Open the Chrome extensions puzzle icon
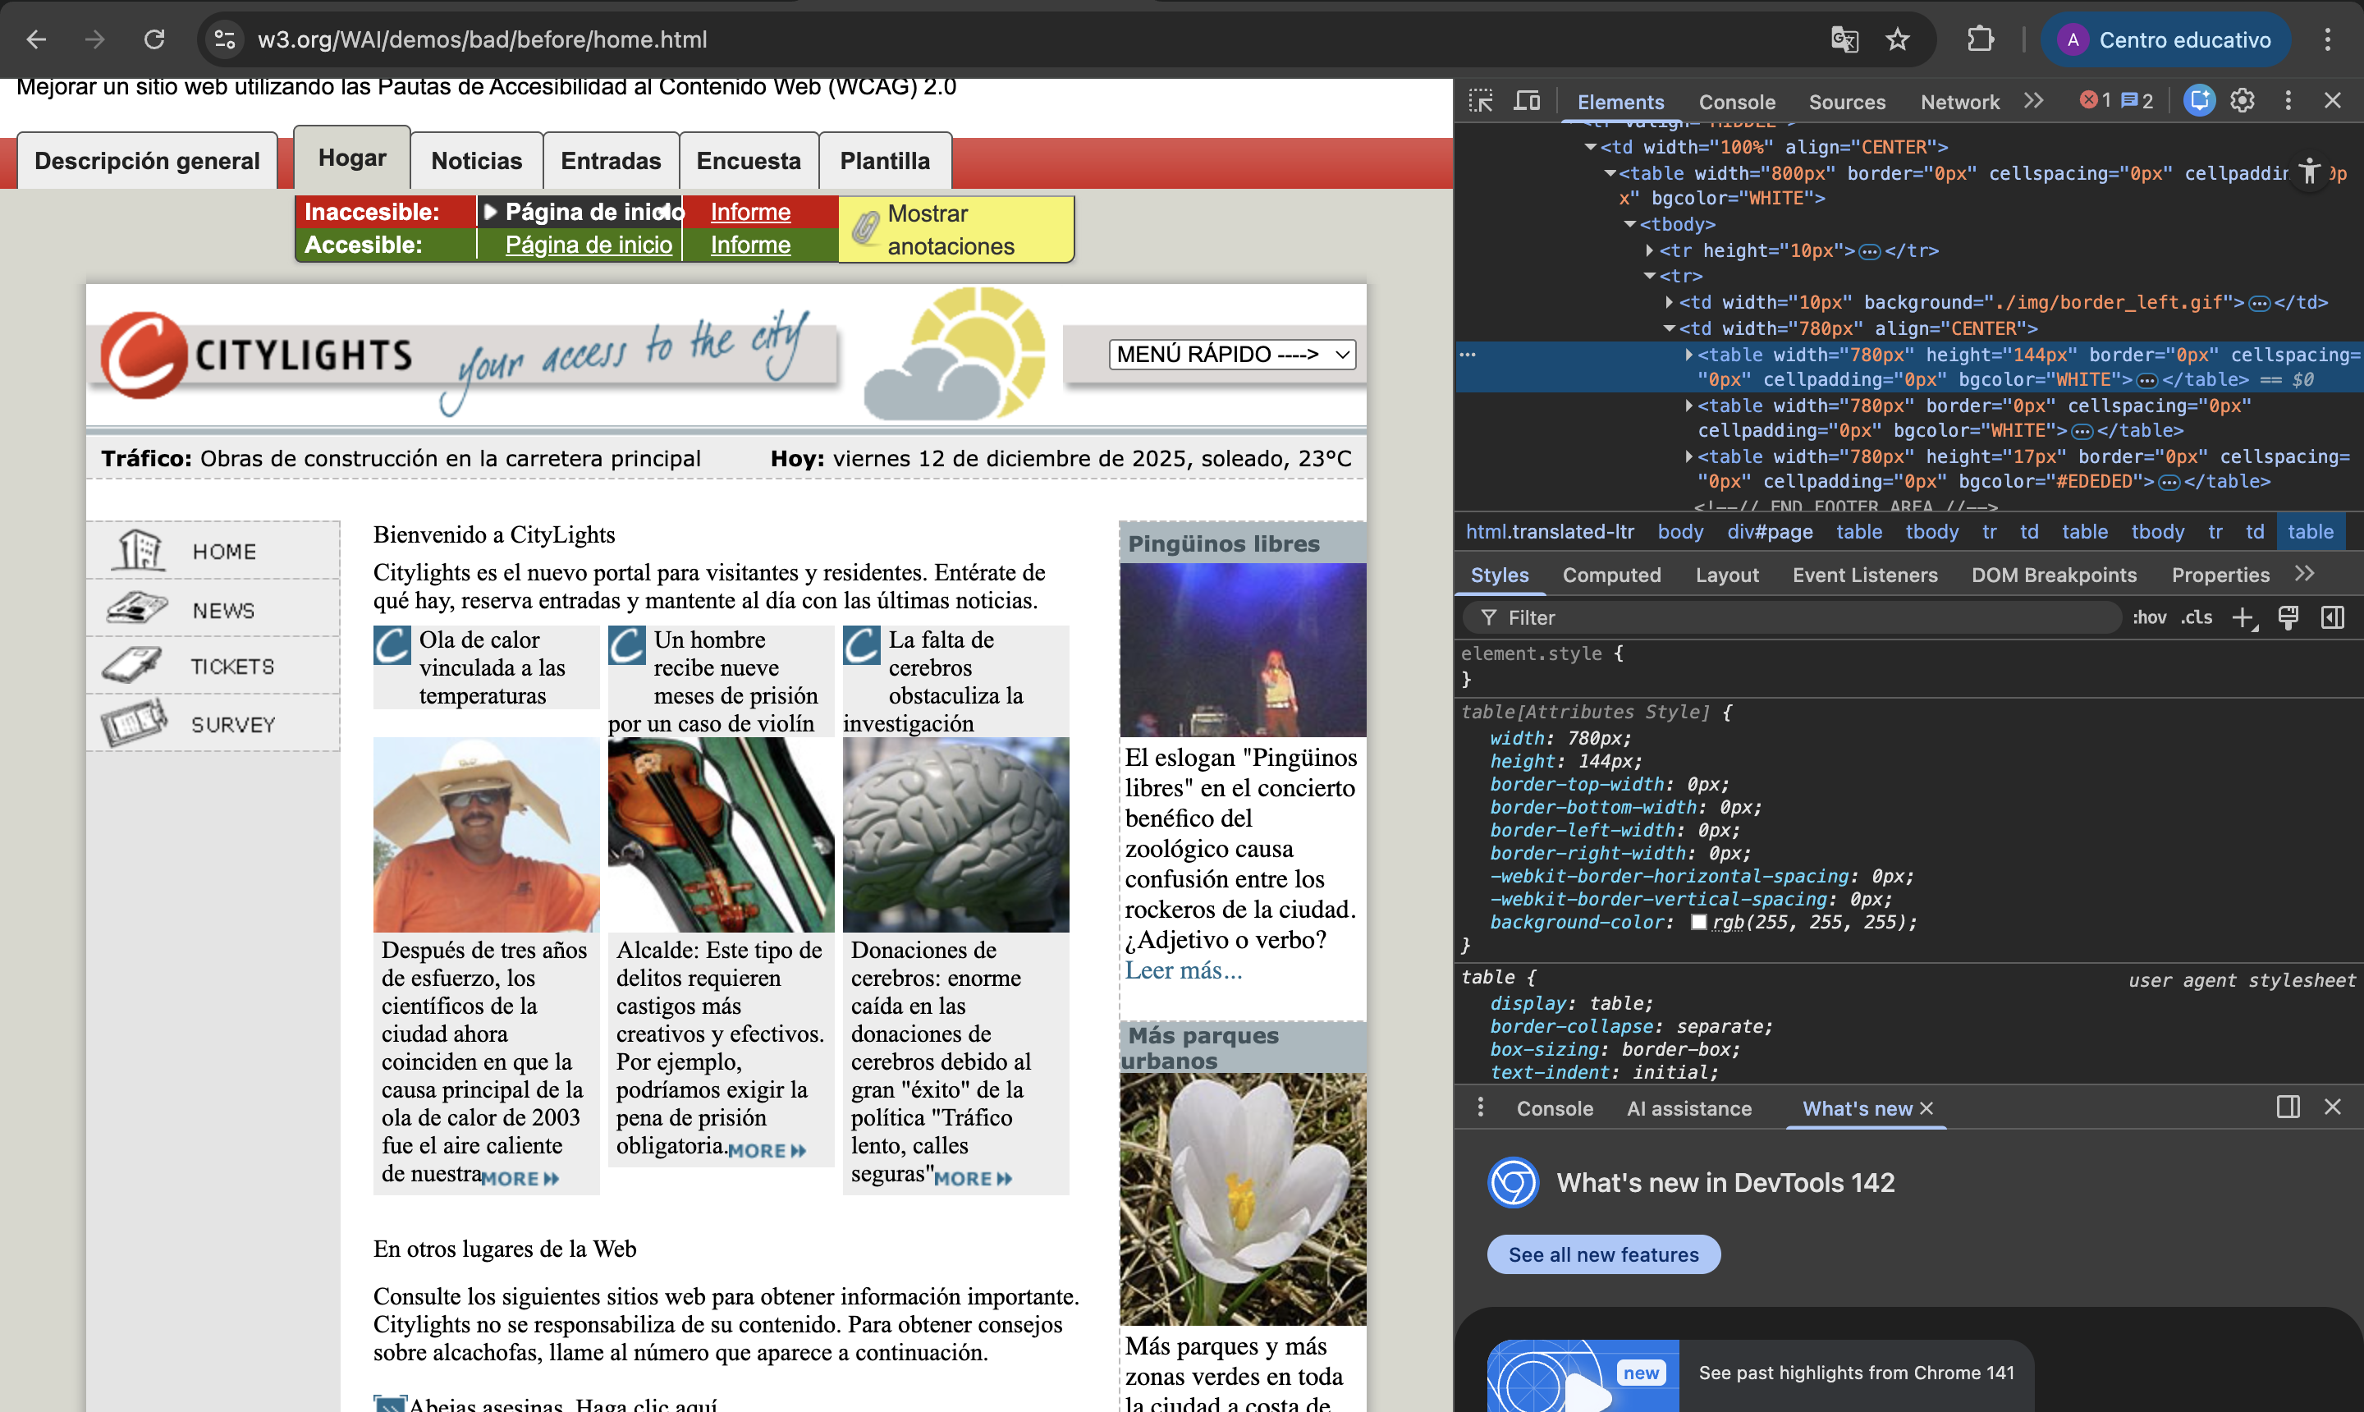This screenshot has width=2364, height=1412. click(1981, 40)
